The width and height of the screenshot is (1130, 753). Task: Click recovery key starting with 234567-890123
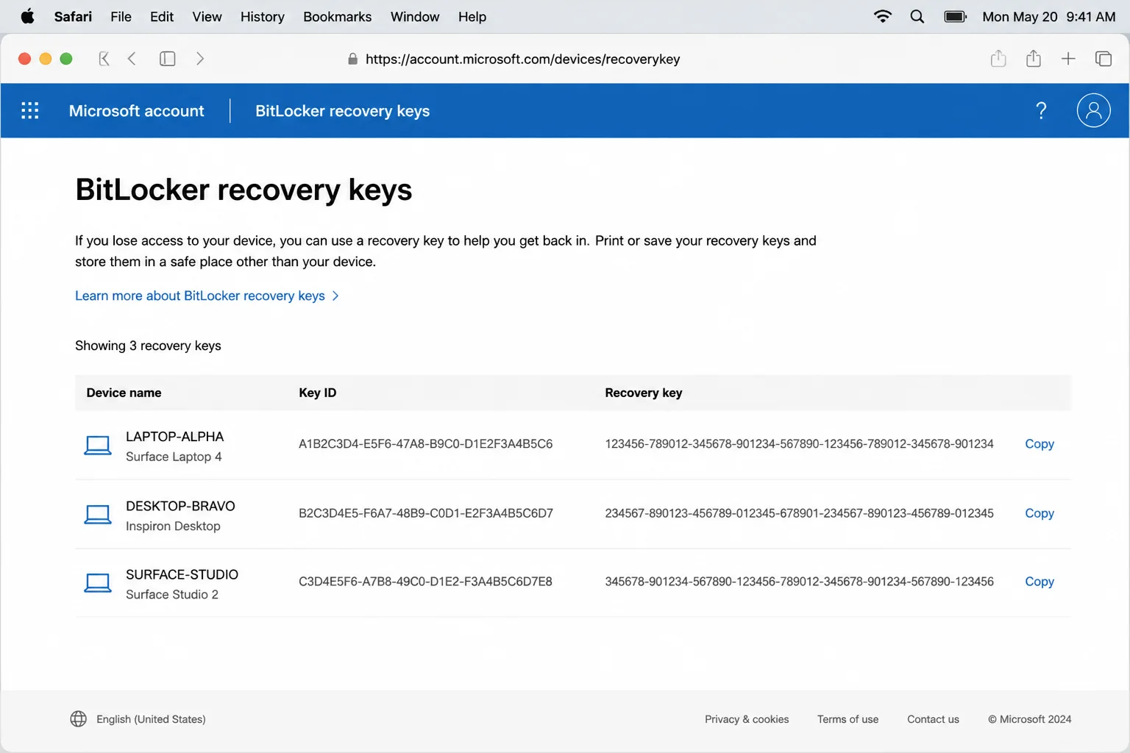[x=799, y=513]
